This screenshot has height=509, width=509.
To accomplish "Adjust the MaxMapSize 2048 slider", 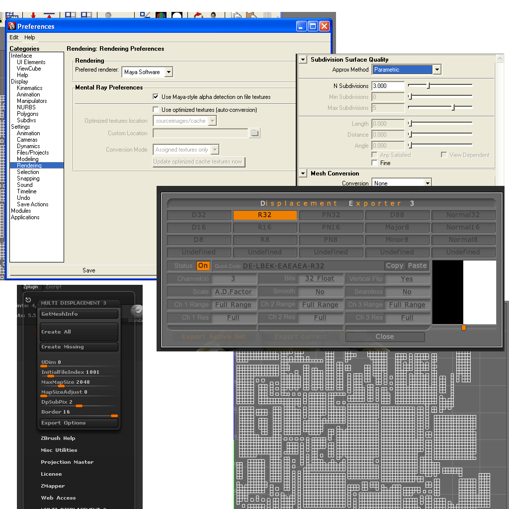I will point(61,386).
